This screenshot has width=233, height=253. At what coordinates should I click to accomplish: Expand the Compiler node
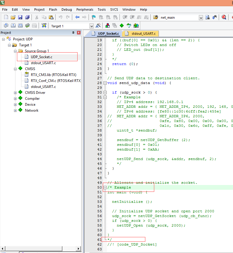click(15, 99)
